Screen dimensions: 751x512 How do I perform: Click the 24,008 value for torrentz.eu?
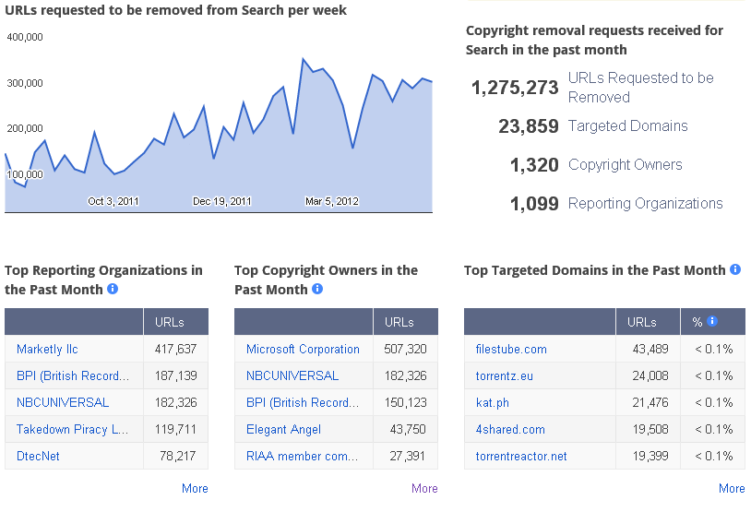[x=650, y=376]
